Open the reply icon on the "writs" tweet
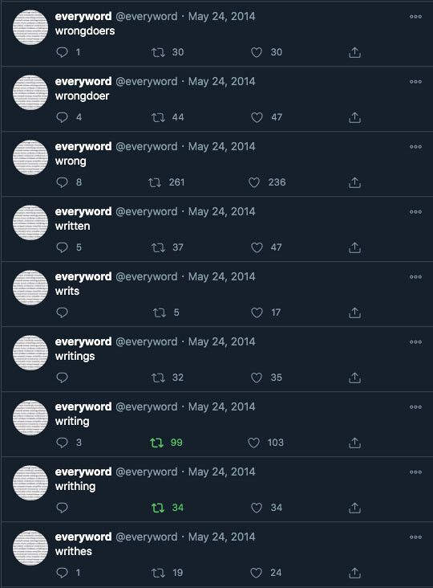This screenshot has height=588, width=433. point(62,312)
